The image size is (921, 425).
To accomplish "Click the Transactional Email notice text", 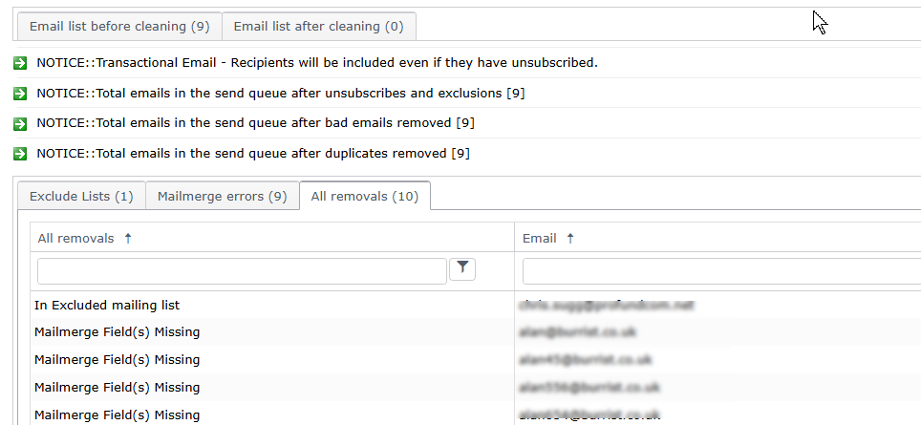I will pyautogui.click(x=317, y=63).
